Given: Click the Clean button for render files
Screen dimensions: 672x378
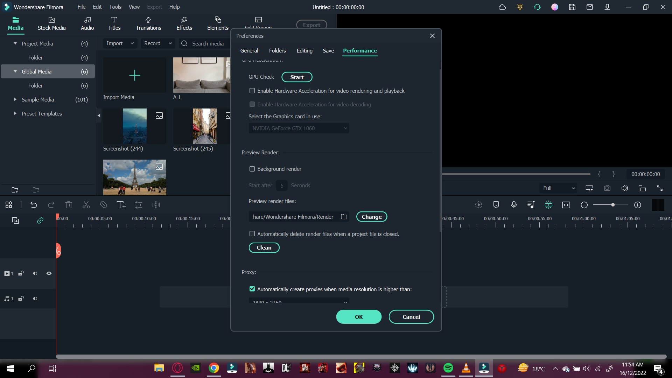Looking at the screenshot, I should point(264,247).
